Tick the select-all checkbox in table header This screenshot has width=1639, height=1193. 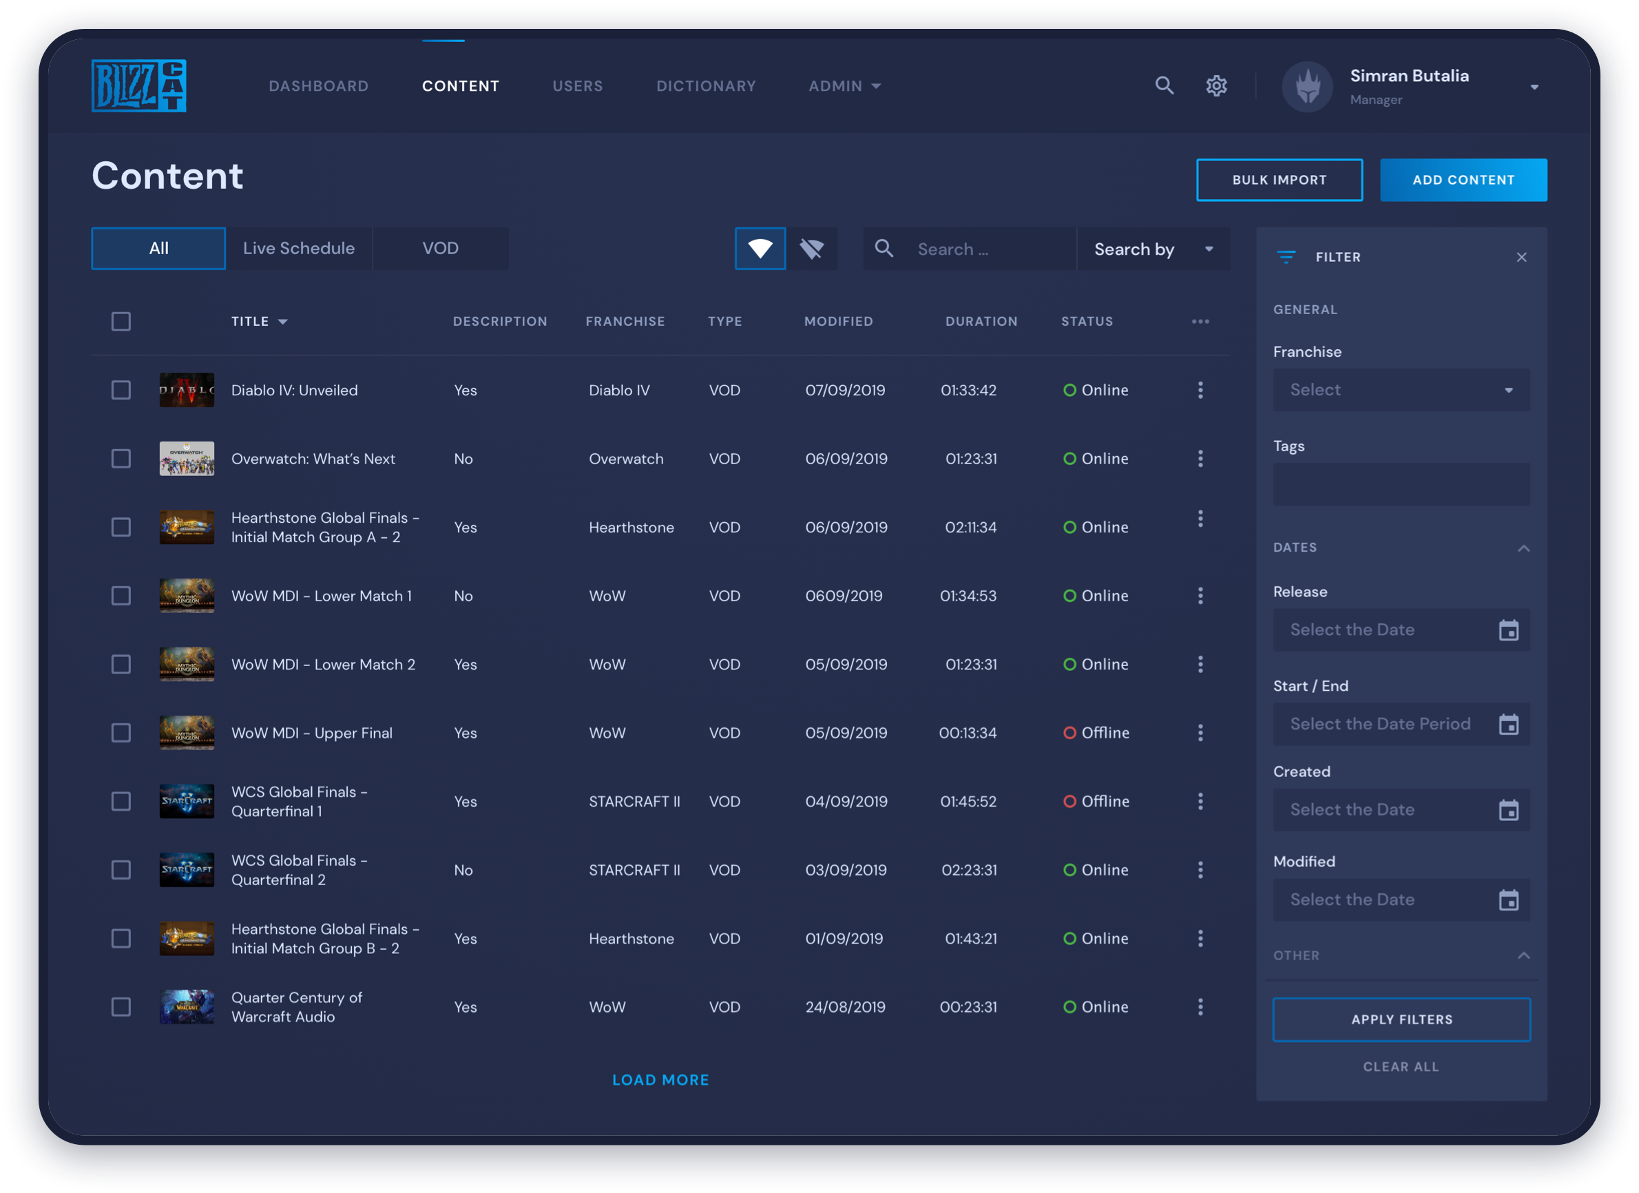click(121, 321)
